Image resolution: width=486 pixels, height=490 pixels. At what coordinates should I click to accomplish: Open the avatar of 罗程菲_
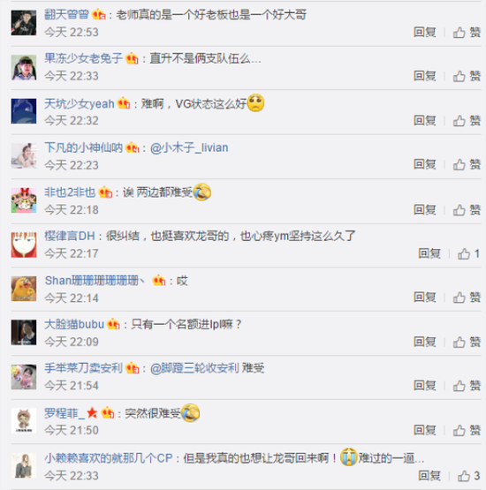[24, 421]
